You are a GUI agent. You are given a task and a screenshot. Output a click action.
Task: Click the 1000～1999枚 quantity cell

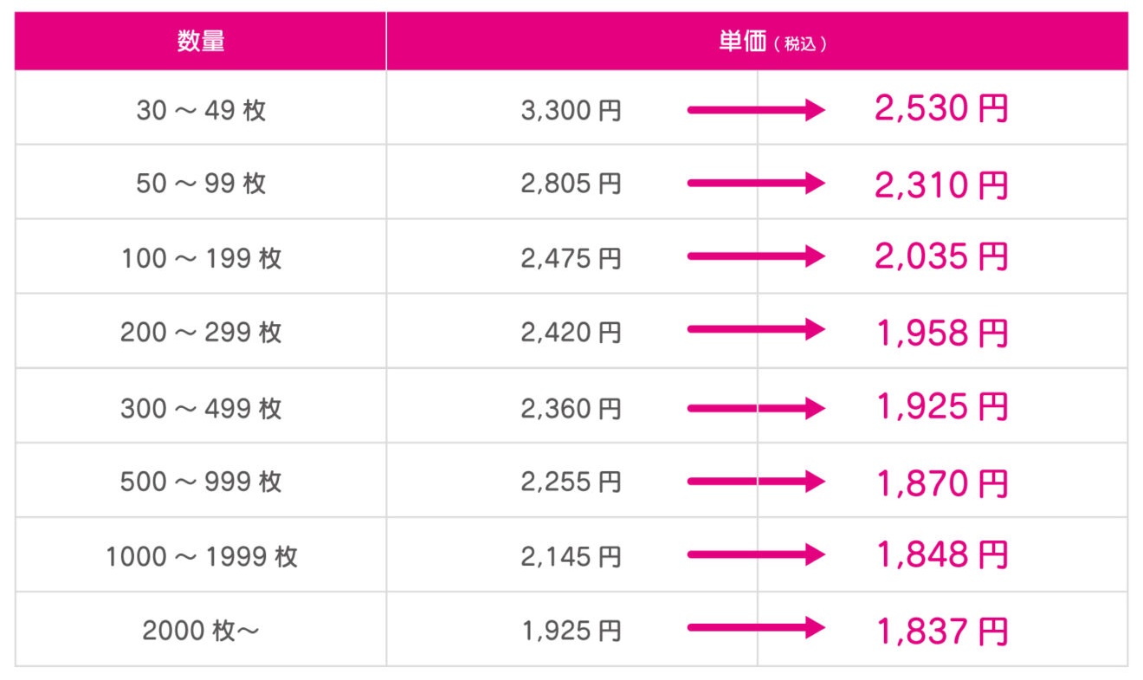click(201, 555)
